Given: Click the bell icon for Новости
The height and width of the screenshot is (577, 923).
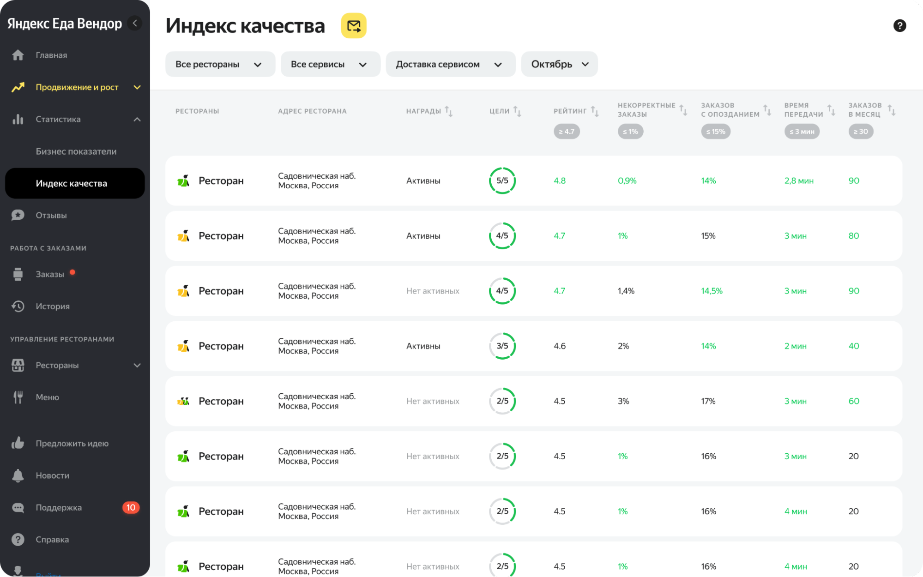Looking at the screenshot, I should coord(18,475).
